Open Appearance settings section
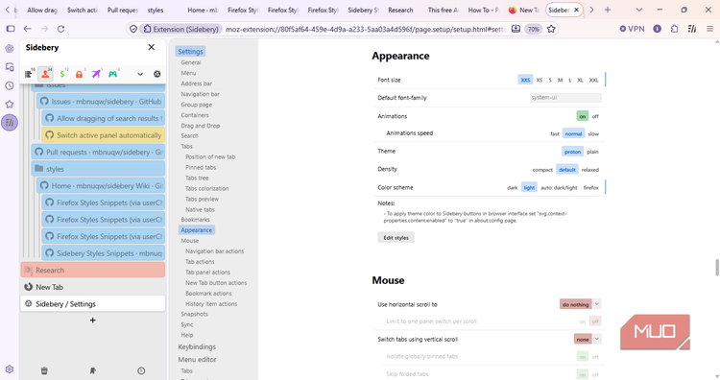This screenshot has height=380, width=720. 197,230
